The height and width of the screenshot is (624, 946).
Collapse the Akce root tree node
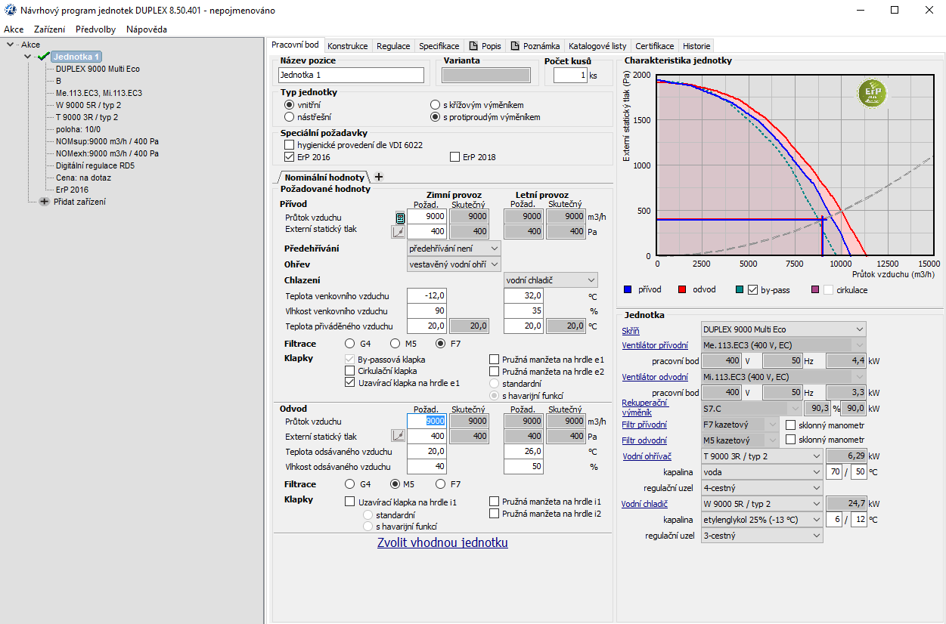(x=10, y=45)
